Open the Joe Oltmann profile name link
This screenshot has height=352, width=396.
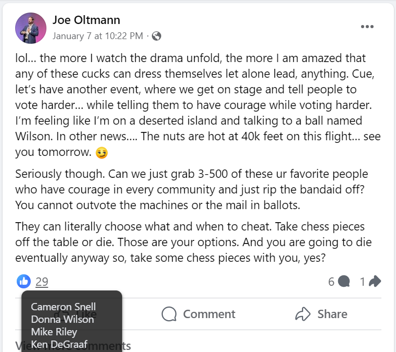click(86, 20)
